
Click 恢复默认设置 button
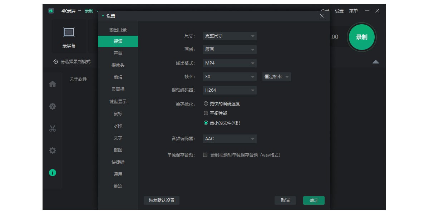tap(162, 200)
